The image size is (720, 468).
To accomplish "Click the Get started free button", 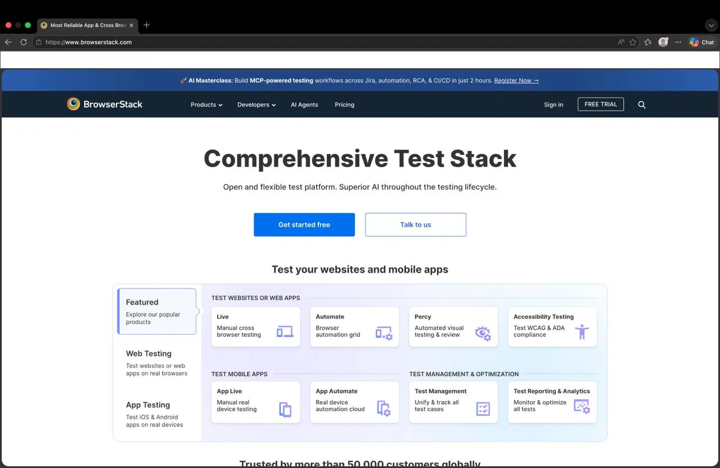I will click(x=304, y=224).
